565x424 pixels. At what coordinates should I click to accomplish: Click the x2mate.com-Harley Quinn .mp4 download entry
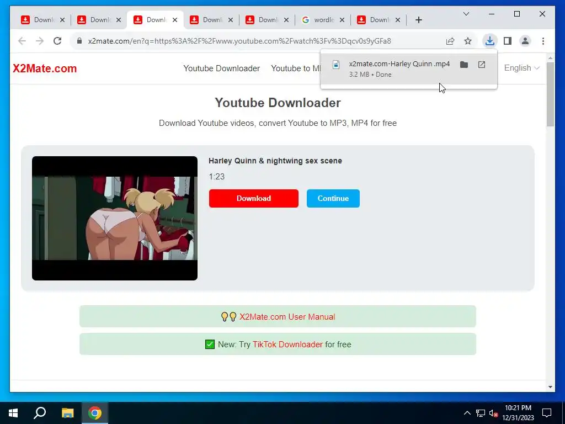[409, 69]
